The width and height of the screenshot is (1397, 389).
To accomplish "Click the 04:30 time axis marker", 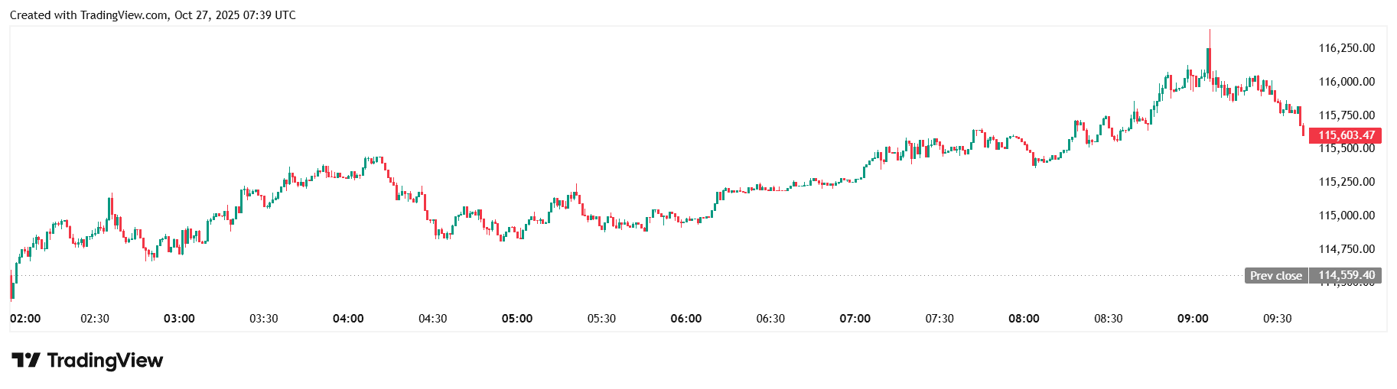I will click(432, 319).
